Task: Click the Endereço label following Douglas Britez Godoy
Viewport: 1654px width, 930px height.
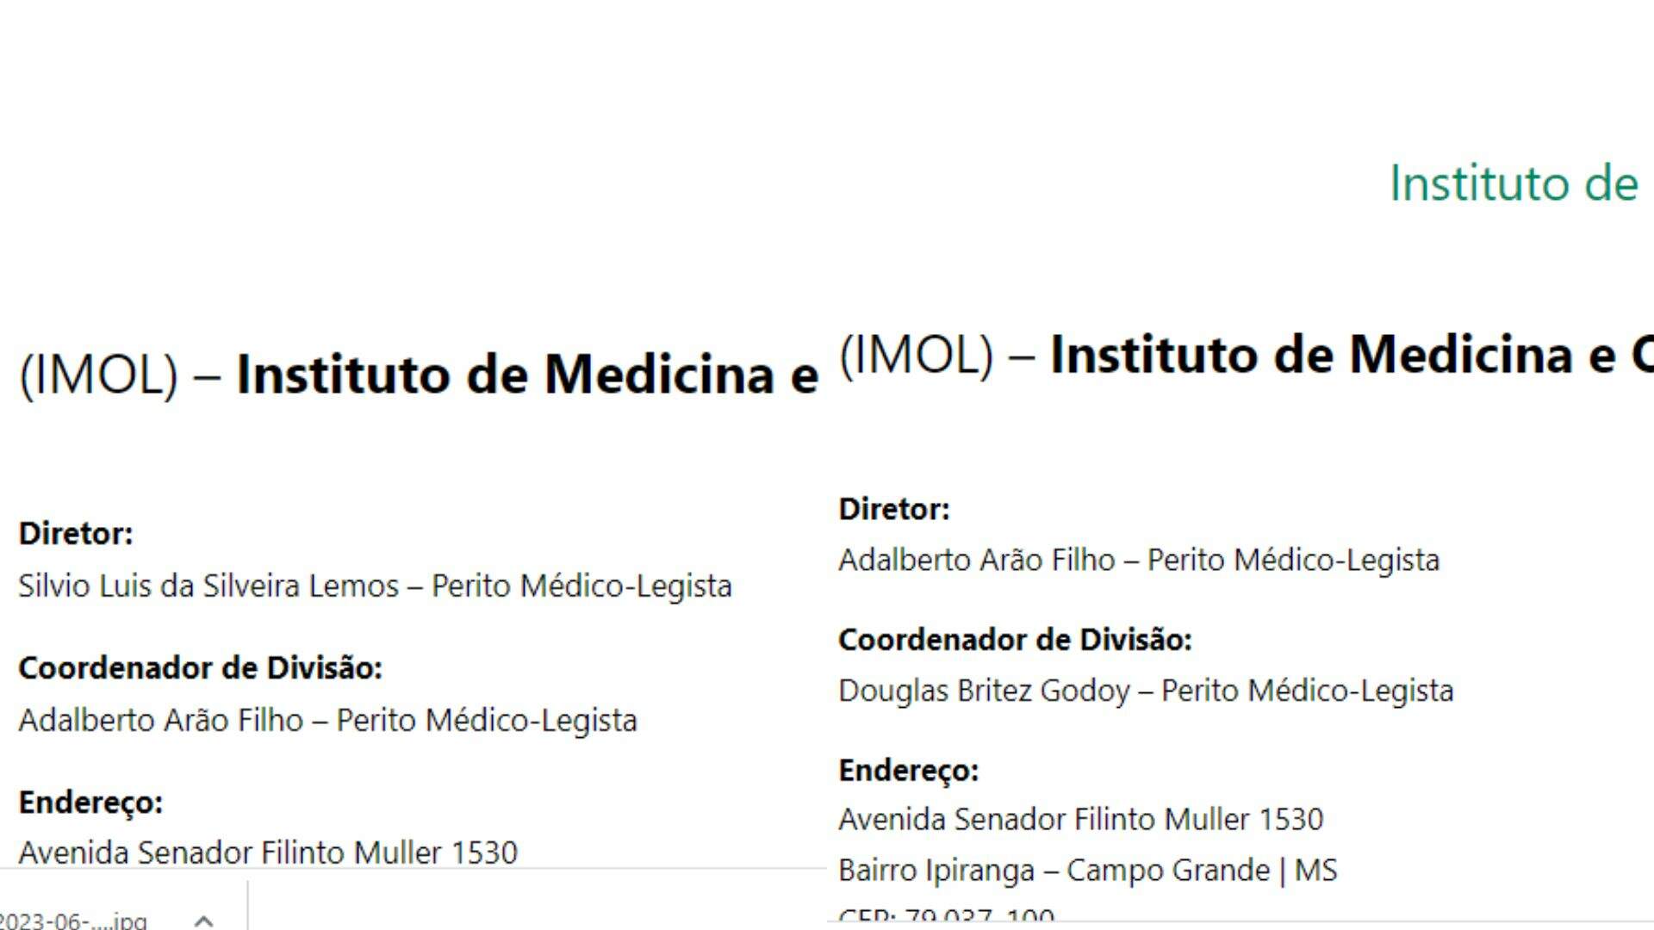Action: [x=909, y=771]
